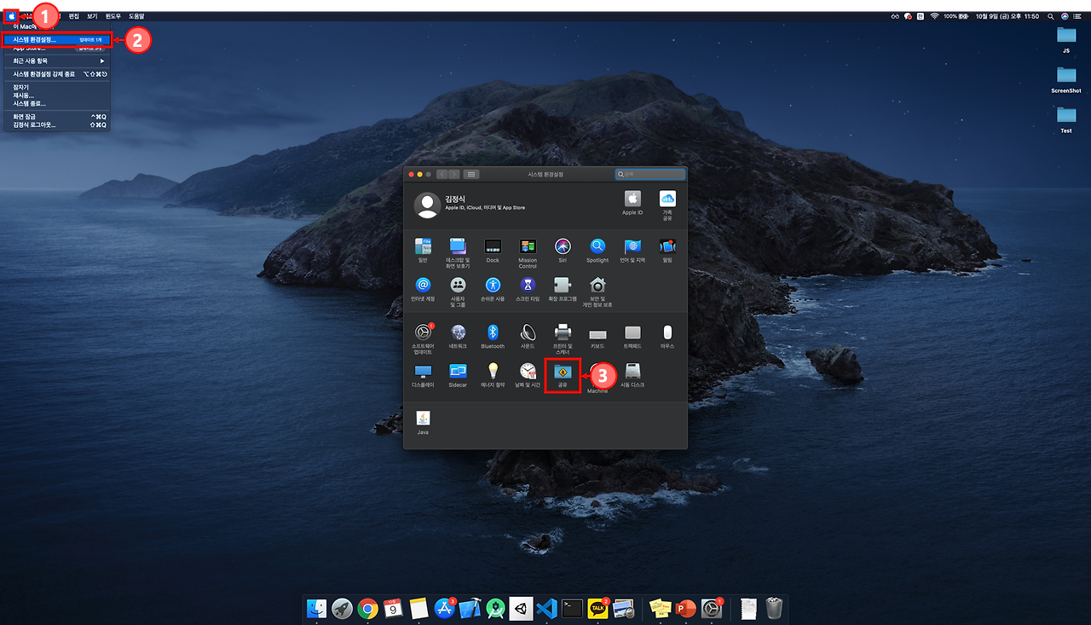
Task: Open Finder from the Dock
Action: pyautogui.click(x=316, y=608)
